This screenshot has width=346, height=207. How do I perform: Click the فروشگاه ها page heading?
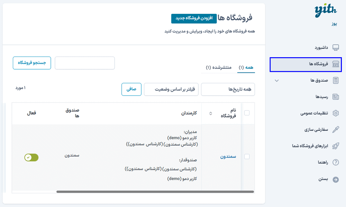[x=235, y=18]
